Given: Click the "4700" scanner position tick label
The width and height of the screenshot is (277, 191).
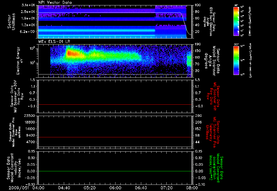Looking at the screenshot, I should (31, 142).
